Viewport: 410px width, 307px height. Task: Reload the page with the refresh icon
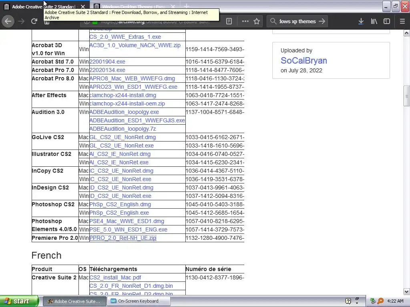click(x=34, y=21)
